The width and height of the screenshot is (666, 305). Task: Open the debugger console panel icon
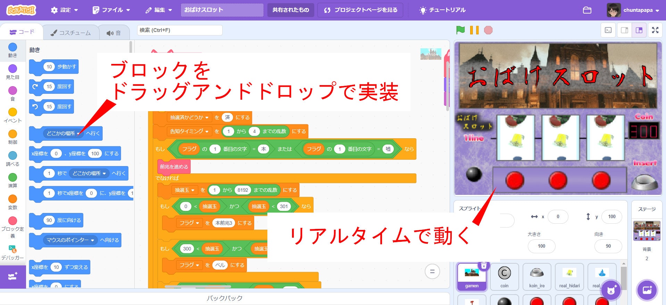click(x=608, y=30)
